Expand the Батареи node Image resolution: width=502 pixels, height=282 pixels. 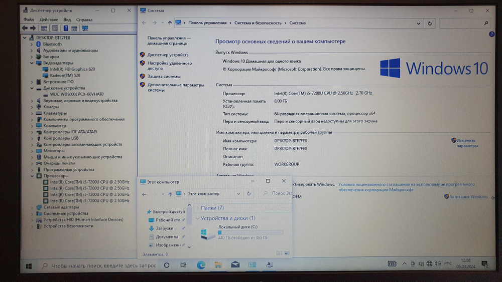pos(32,57)
